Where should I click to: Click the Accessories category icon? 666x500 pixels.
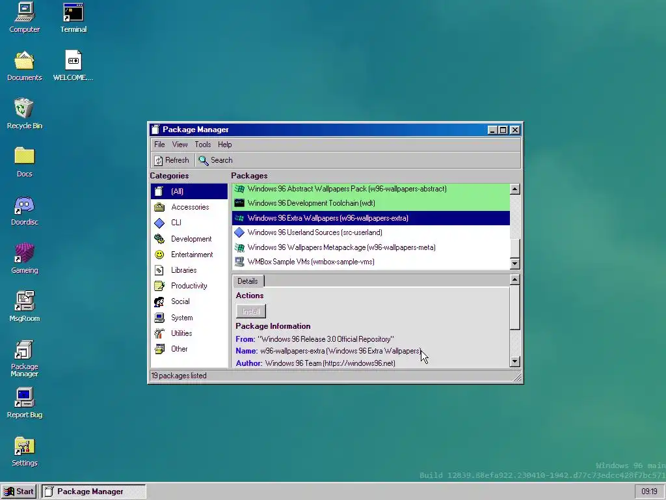coord(159,207)
